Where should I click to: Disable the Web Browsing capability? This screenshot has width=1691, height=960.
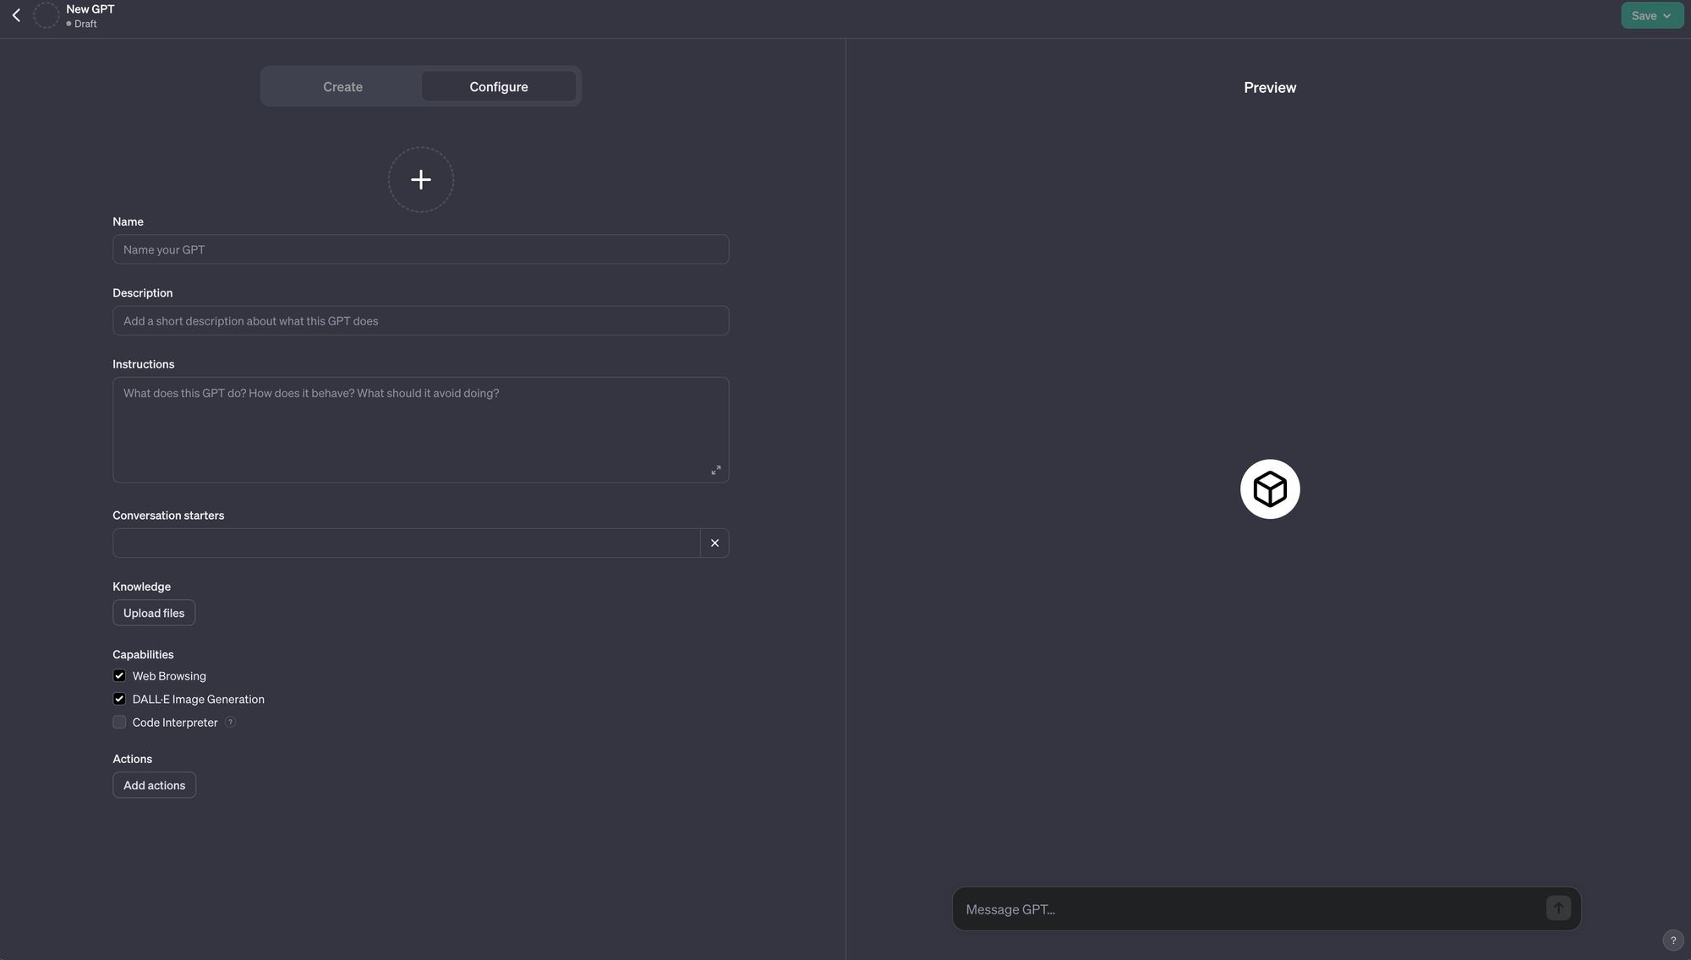pyautogui.click(x=119, y=675)
